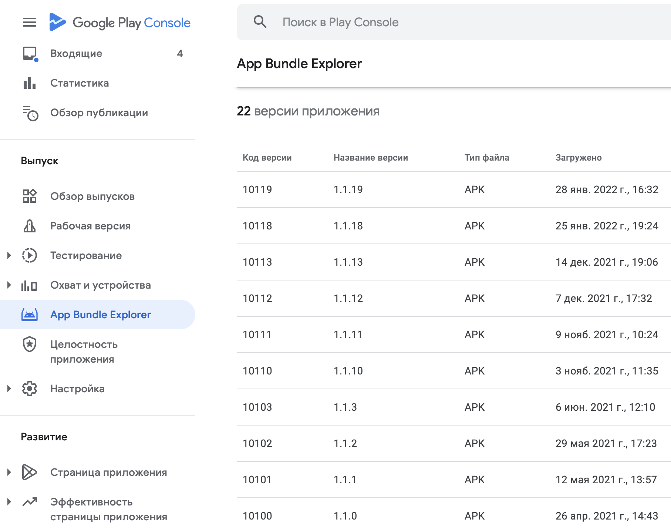Click the Google Play Console logo
Screen dimensions: 671x531
coord(120,22)
